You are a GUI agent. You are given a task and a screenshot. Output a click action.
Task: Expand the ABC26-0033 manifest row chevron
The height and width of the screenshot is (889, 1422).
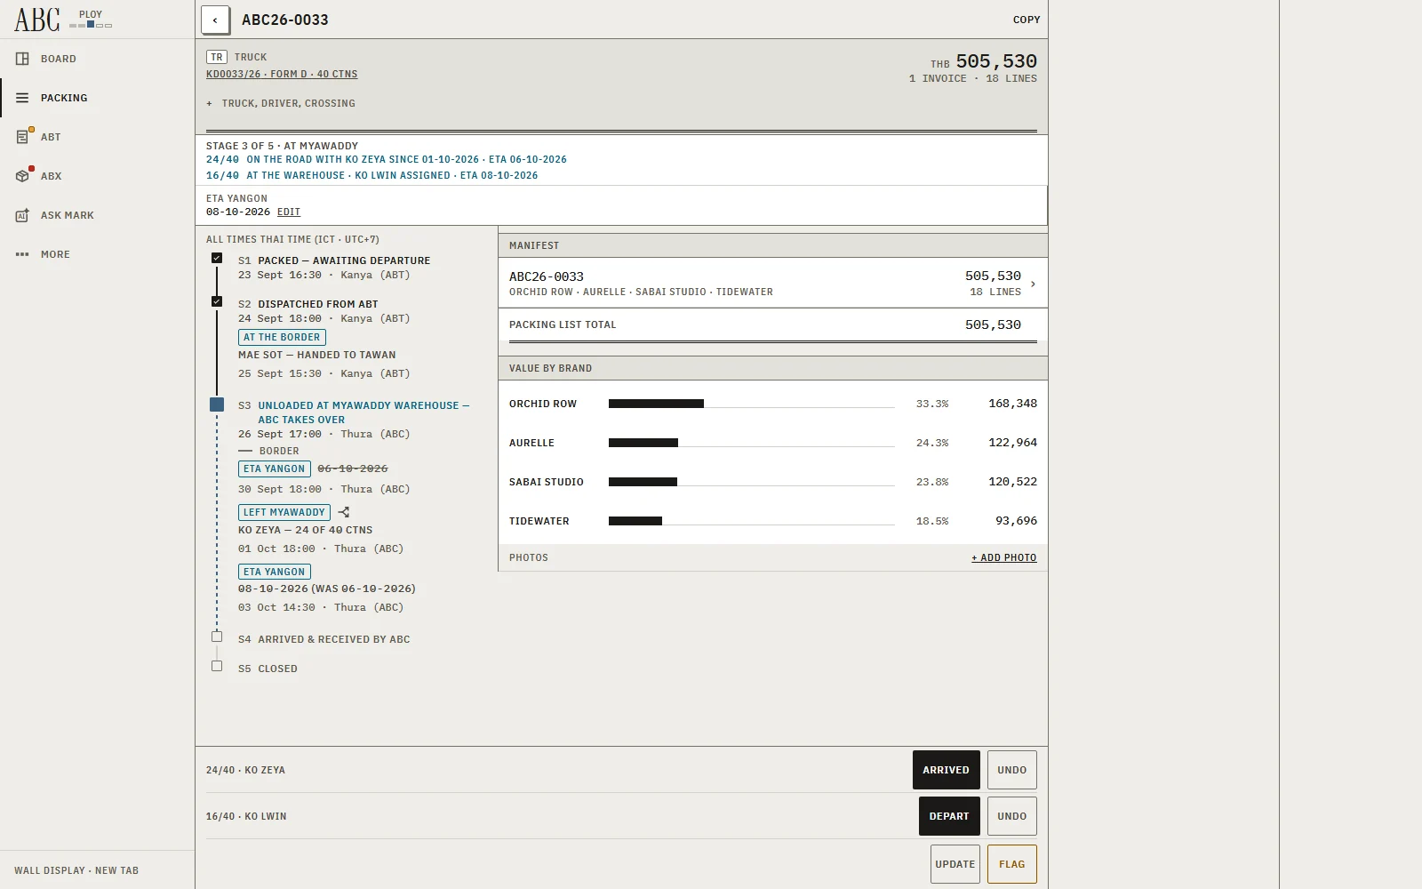point(1033,284)
